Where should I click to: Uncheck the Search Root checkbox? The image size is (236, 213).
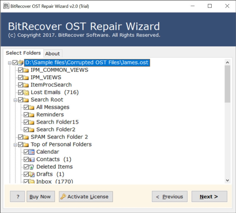click(x=21, y=100)
